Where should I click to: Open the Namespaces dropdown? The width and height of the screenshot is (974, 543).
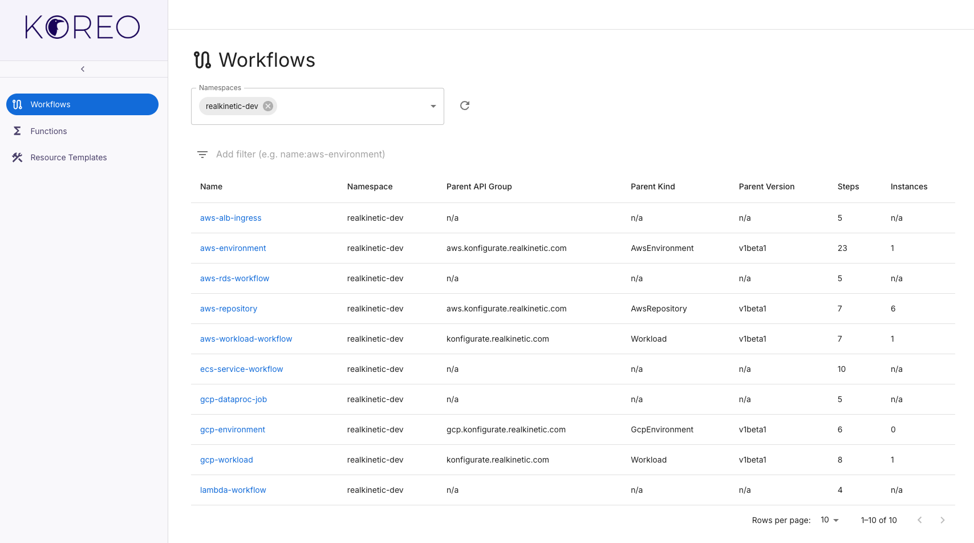tap(432, 106)
